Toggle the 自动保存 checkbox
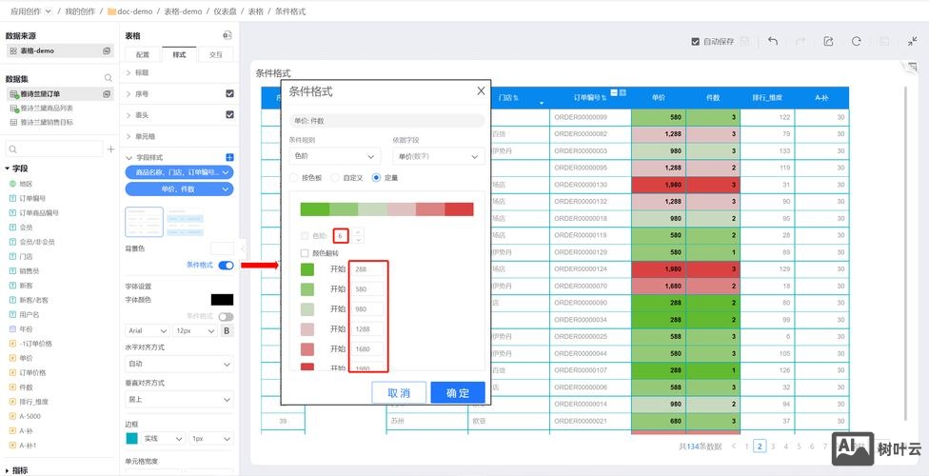Screen dimensions: 929x476 point(696,42)
